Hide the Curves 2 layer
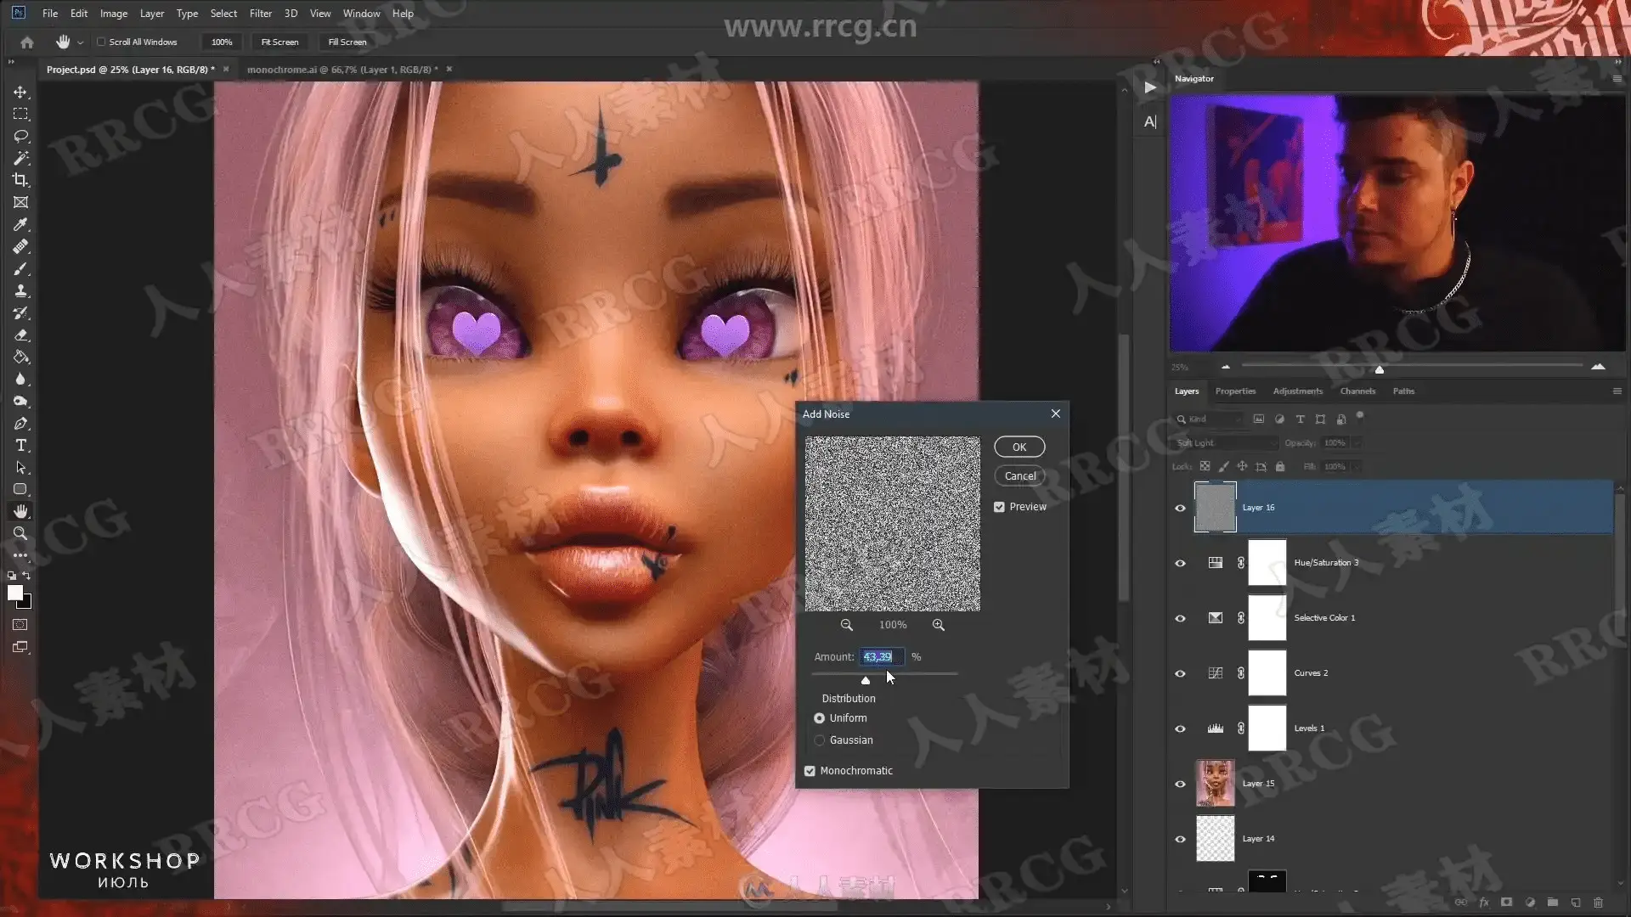The width and height of the screenshot is (1631, 917). [x=1180, y=673]
